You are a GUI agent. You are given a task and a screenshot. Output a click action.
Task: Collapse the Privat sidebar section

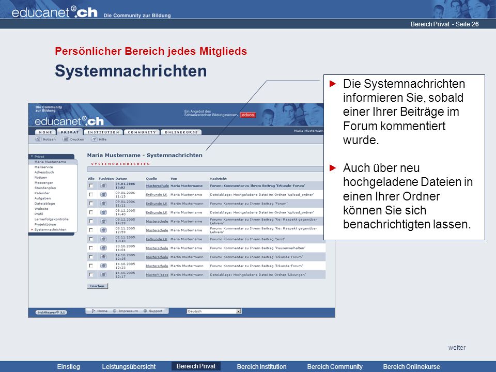tap(32, 156)
